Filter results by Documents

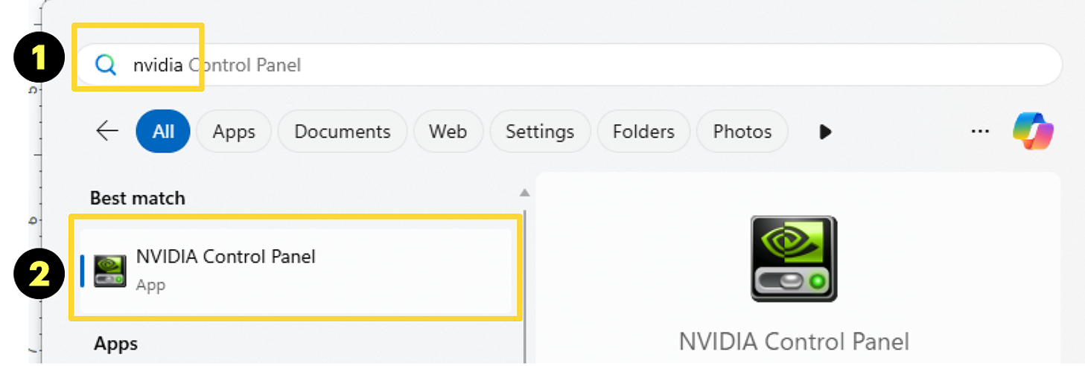click(342, 132)
